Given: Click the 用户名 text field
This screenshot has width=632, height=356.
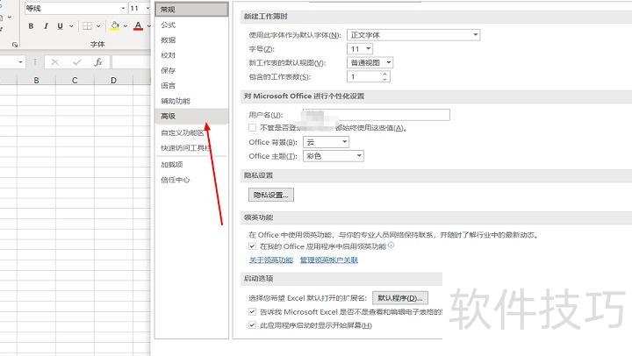Looking at the screenshot, I should click(x=377, y=115).
